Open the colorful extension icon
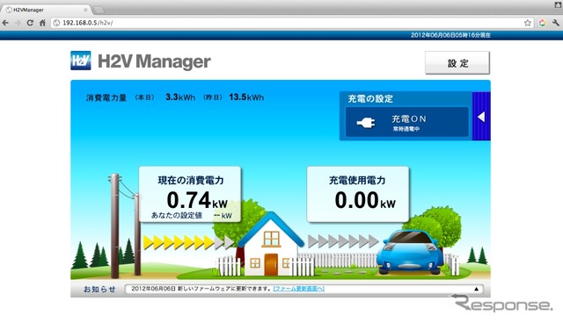 pos(542,23)
